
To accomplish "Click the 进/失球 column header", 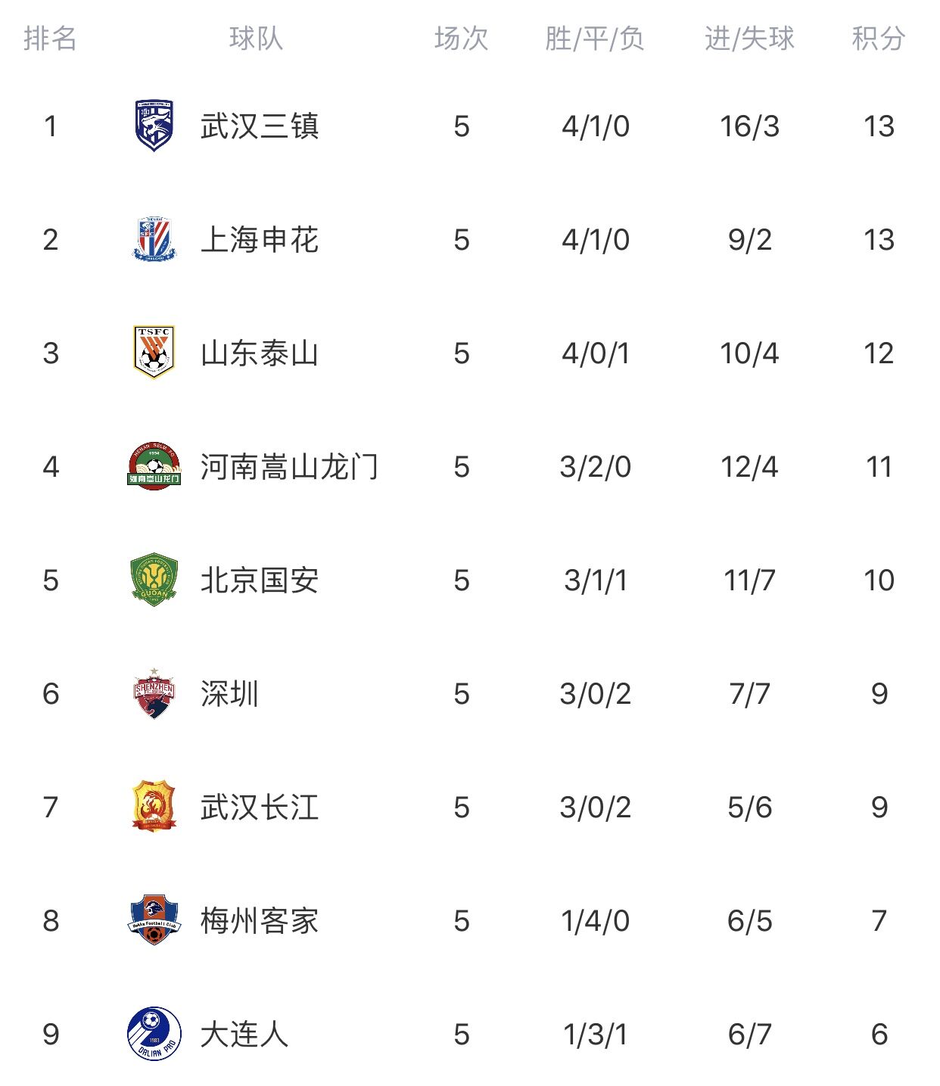I will pyautogui.click(x=749, y=38).
